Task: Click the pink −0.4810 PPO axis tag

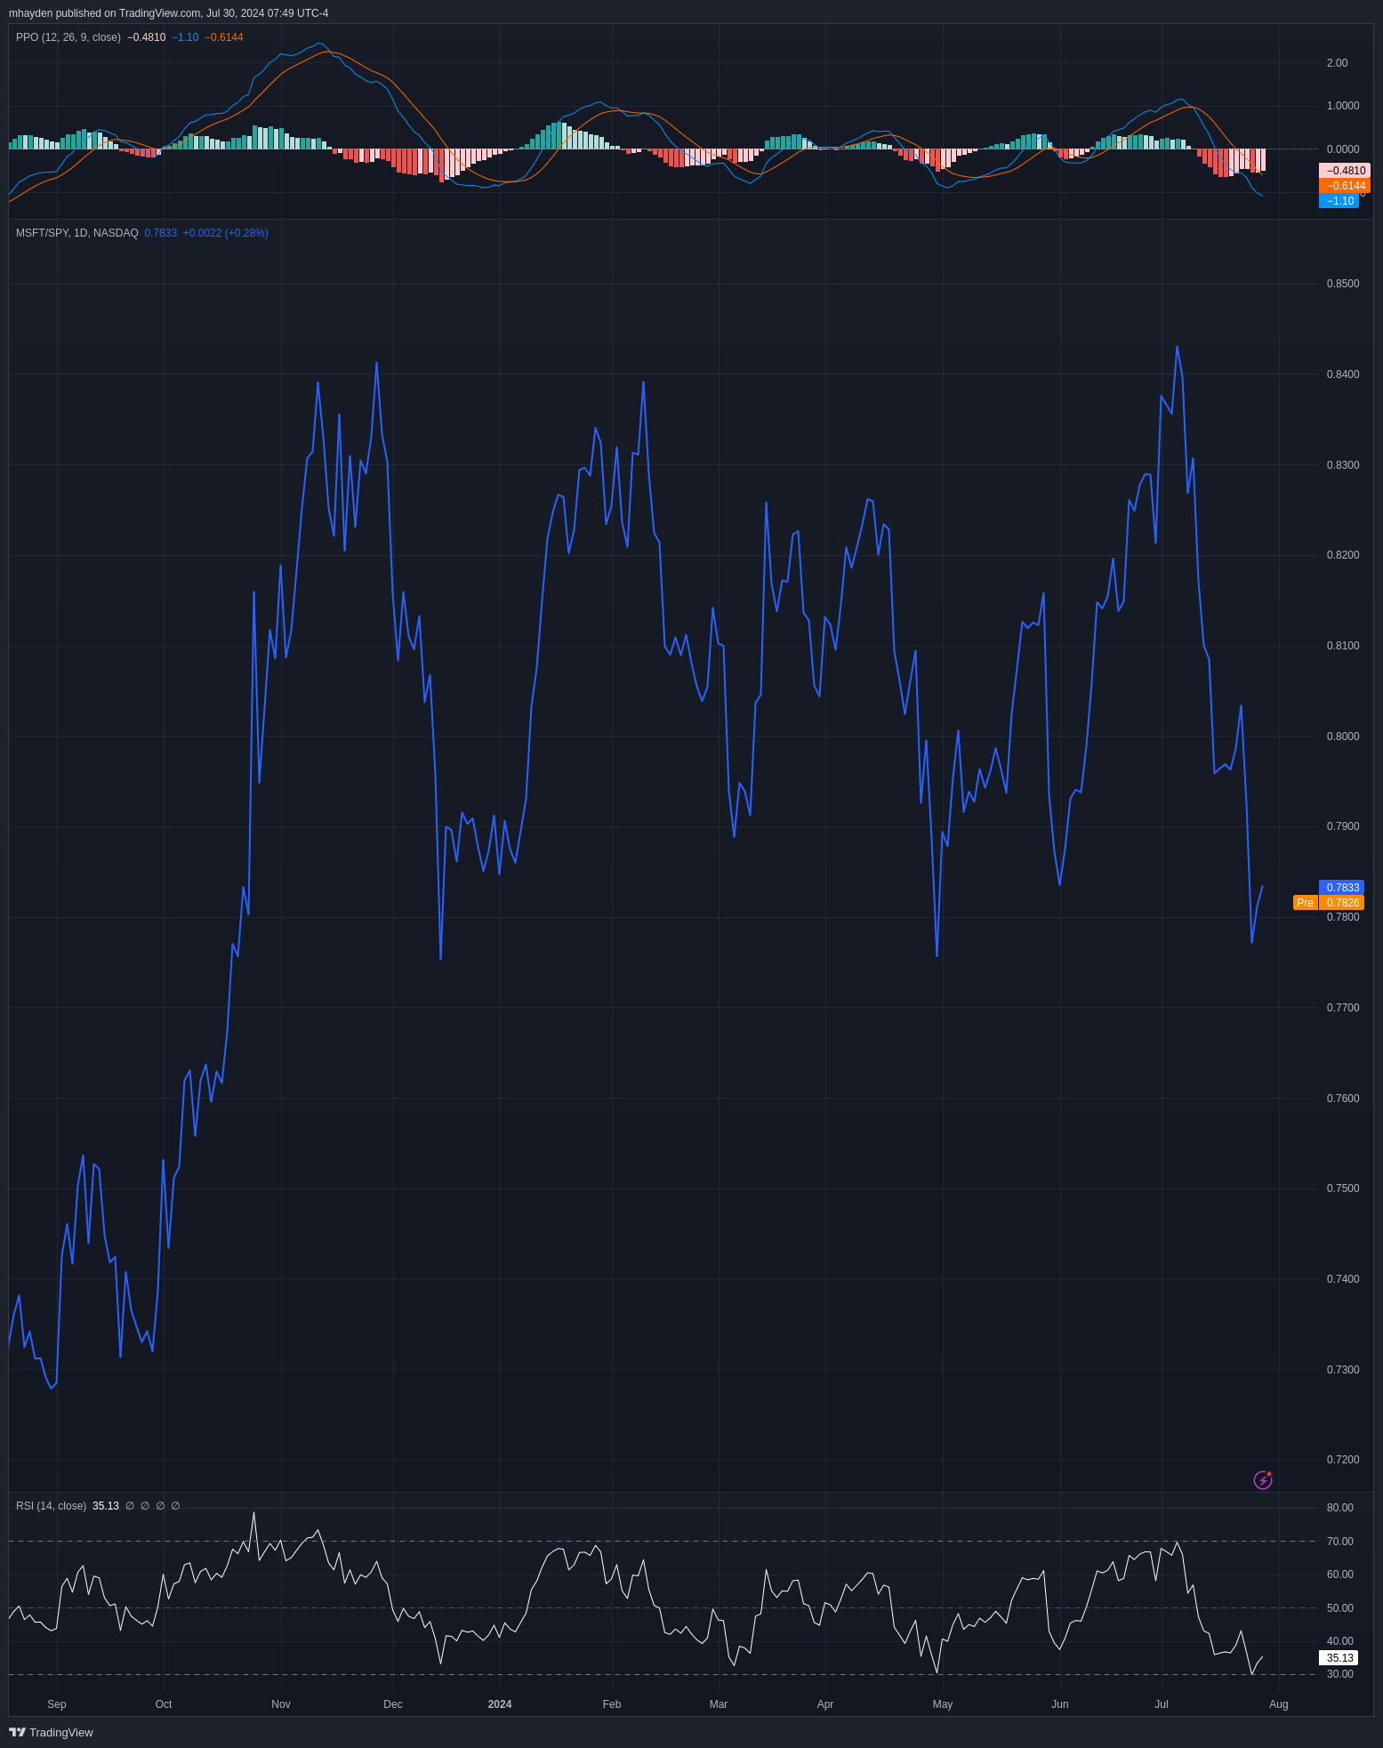Action: click(1345, 171)
